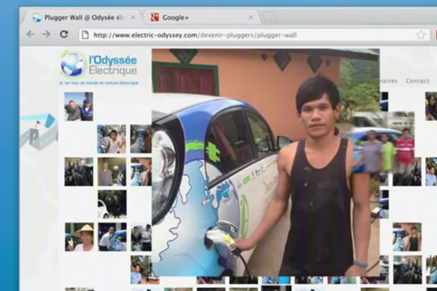437x291 pixels.
Task: Open the thumbnail at the top right edge
Action: coord(431,106)
